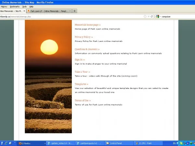Screen dimensions: 195x146
Task: Open update_notes.txt Notepad from taskbar
Action: pyautogui.click(x=60, y=143)
